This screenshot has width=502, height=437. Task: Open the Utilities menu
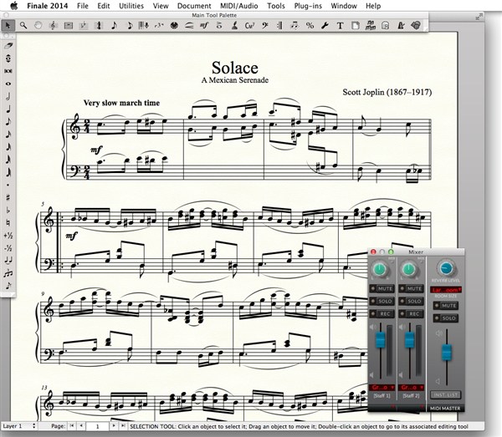click(131, 6)
